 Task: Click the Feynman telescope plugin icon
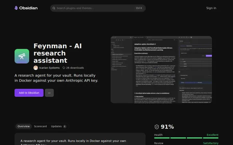22,56
